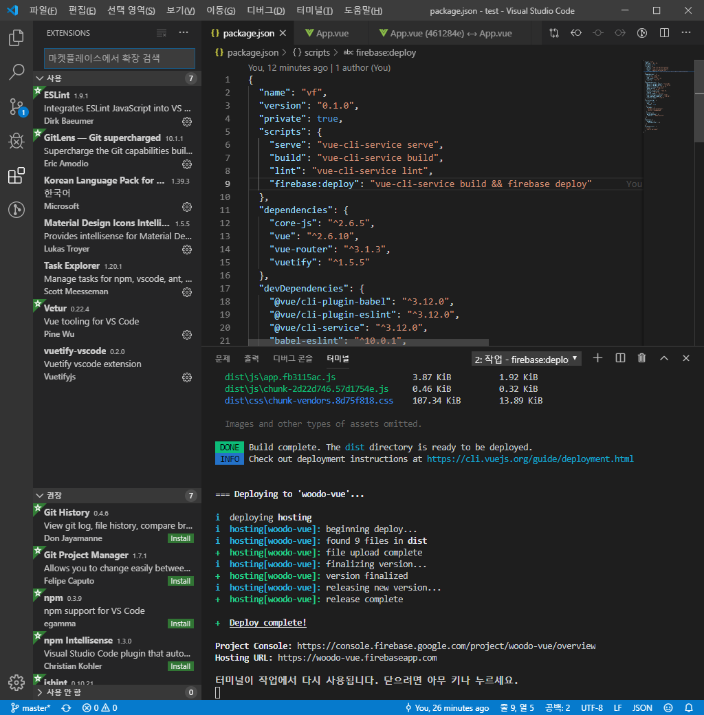Open the Debug view in activity bar
This screenshot has height=715, width=704.
tap(16, 141)
